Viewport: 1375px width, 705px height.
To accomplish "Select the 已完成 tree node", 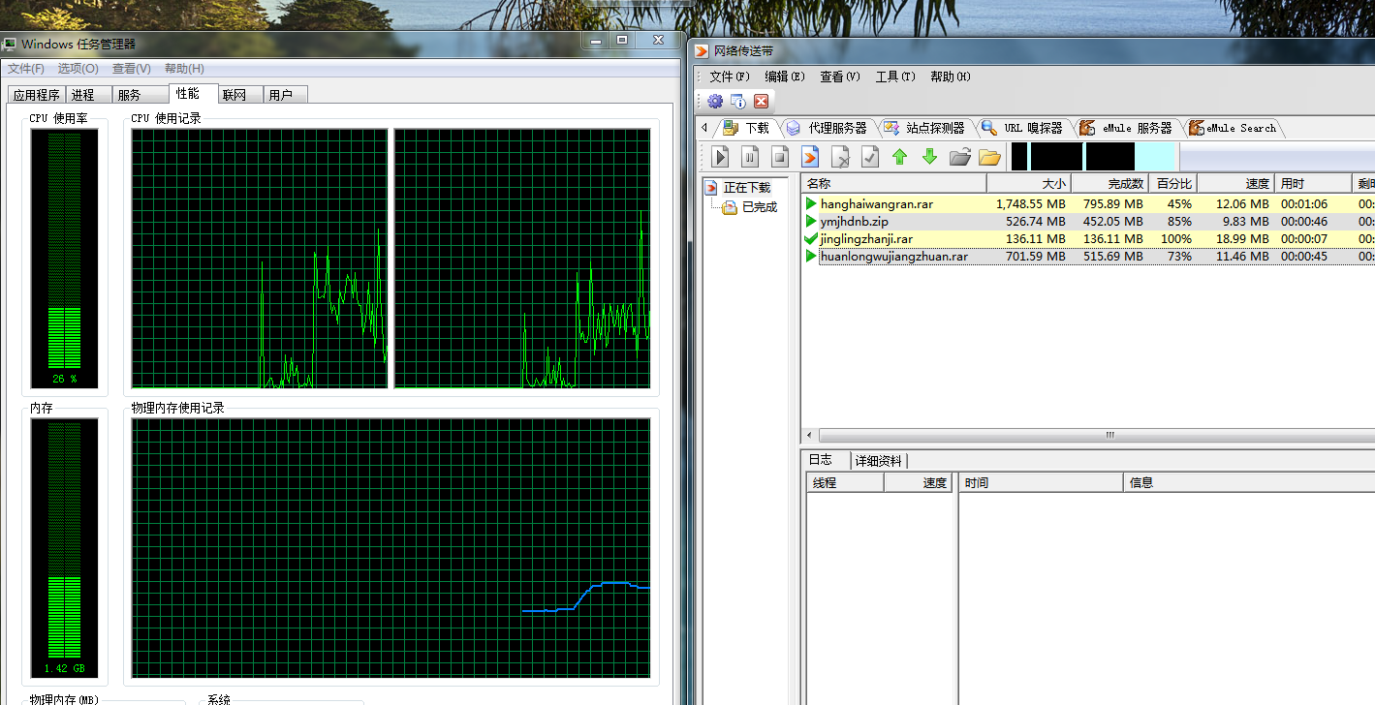I will click(x=759, y=207).
